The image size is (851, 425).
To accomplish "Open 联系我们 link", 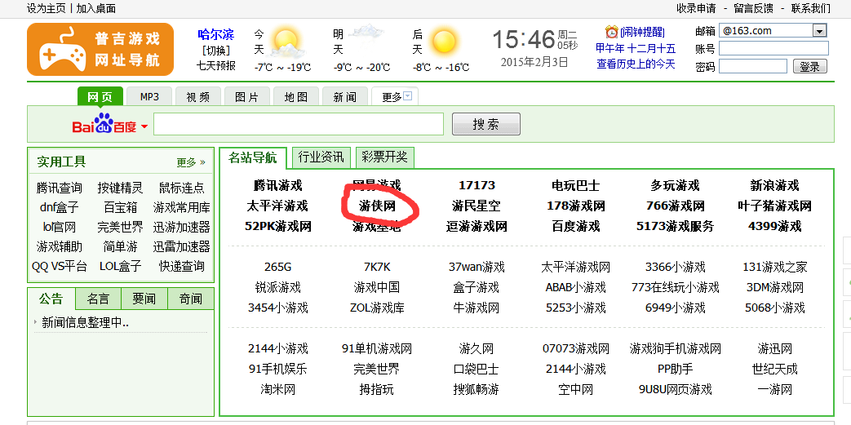I will pyautogui.click(x=811, y=8).
